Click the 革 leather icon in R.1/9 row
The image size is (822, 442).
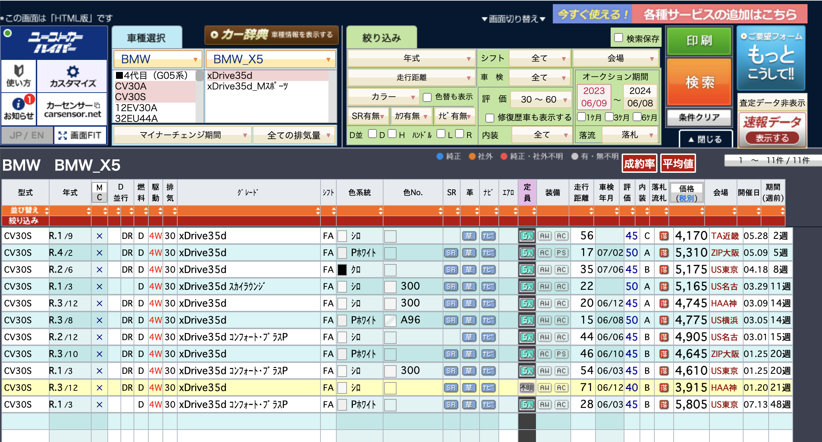click(469, 236)
